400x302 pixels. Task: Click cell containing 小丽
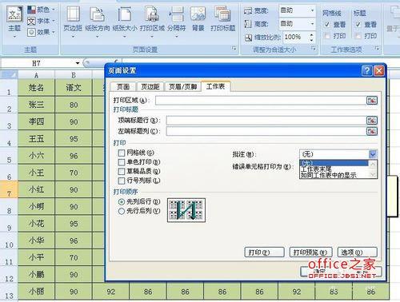pyautogui.click(x=36, y=292)
